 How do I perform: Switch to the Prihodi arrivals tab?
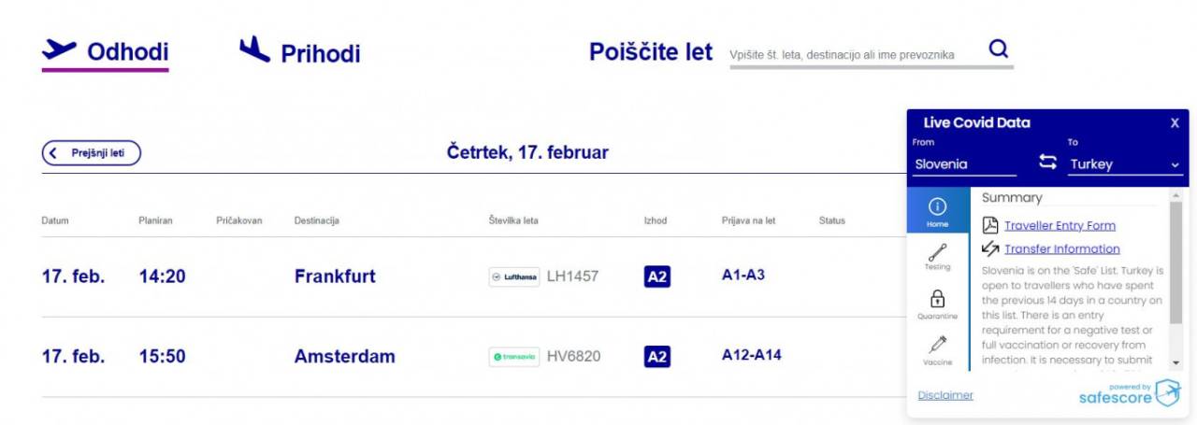[x=300, y=52]
